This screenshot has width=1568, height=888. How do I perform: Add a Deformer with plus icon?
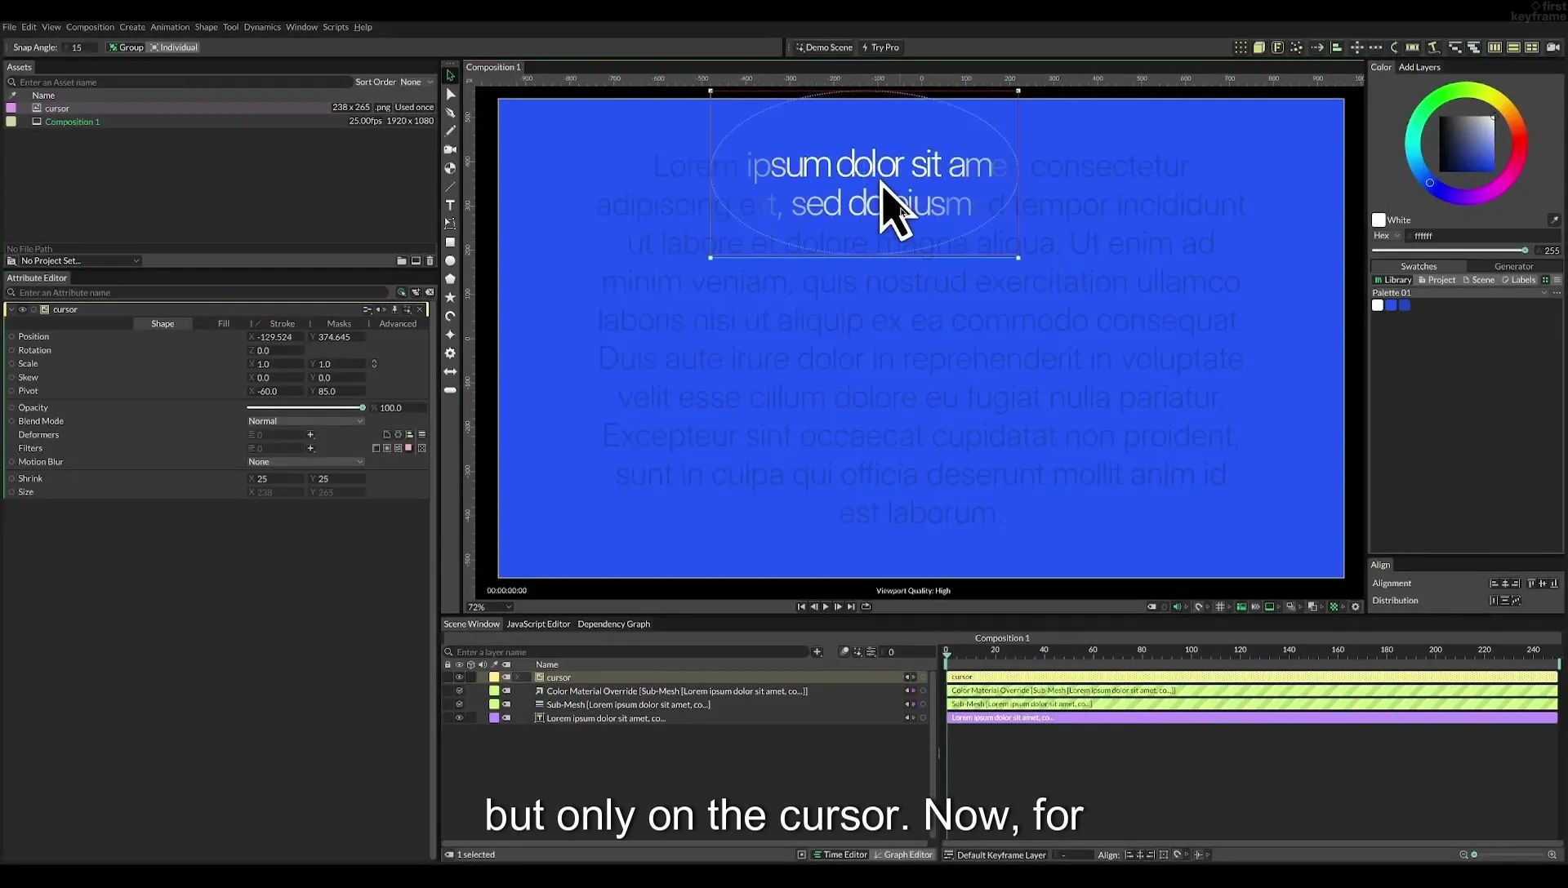click(x=310, y=435)
